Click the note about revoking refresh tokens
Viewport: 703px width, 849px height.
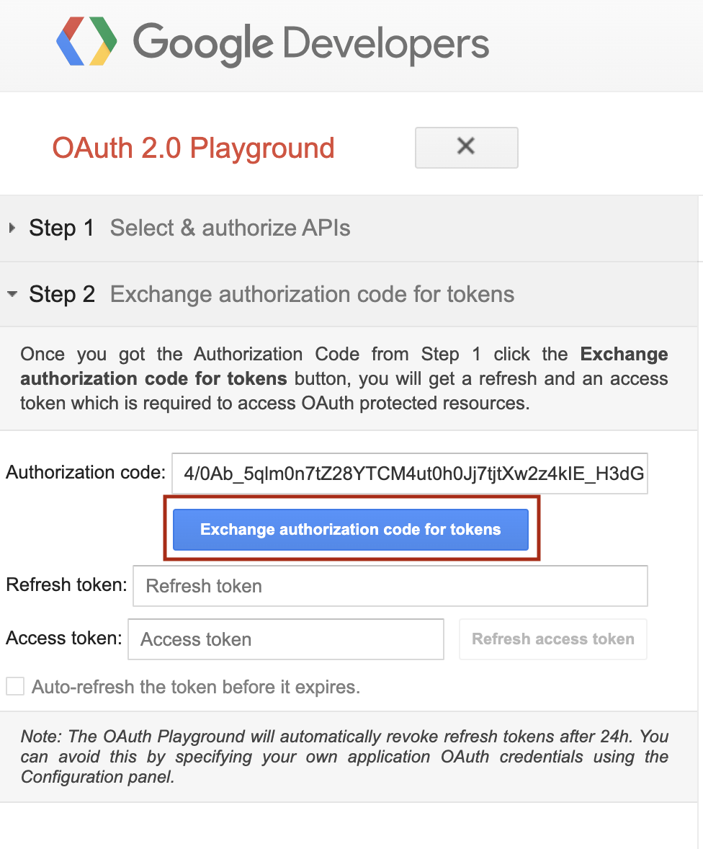pyautogui.click(x=344, y=757)
